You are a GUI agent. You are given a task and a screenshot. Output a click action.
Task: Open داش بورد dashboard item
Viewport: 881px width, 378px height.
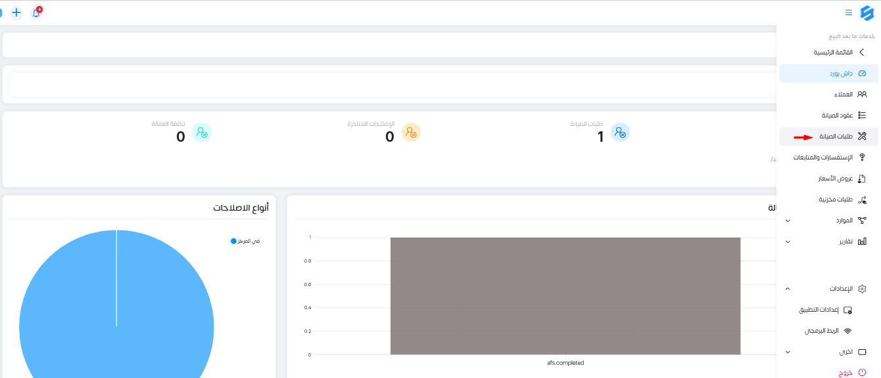click(x=828, y=73)
